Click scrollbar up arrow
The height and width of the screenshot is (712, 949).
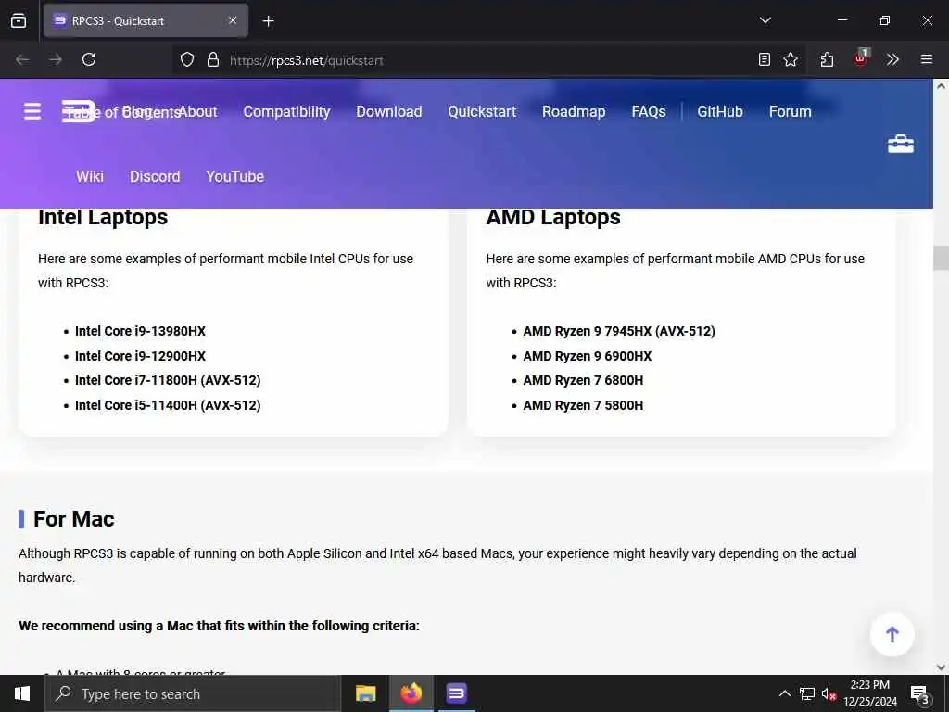click(x=941, y=86)
